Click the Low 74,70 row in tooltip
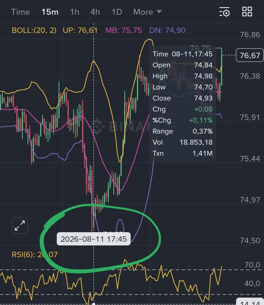The image size is (264, 305). tap(183, 87)
